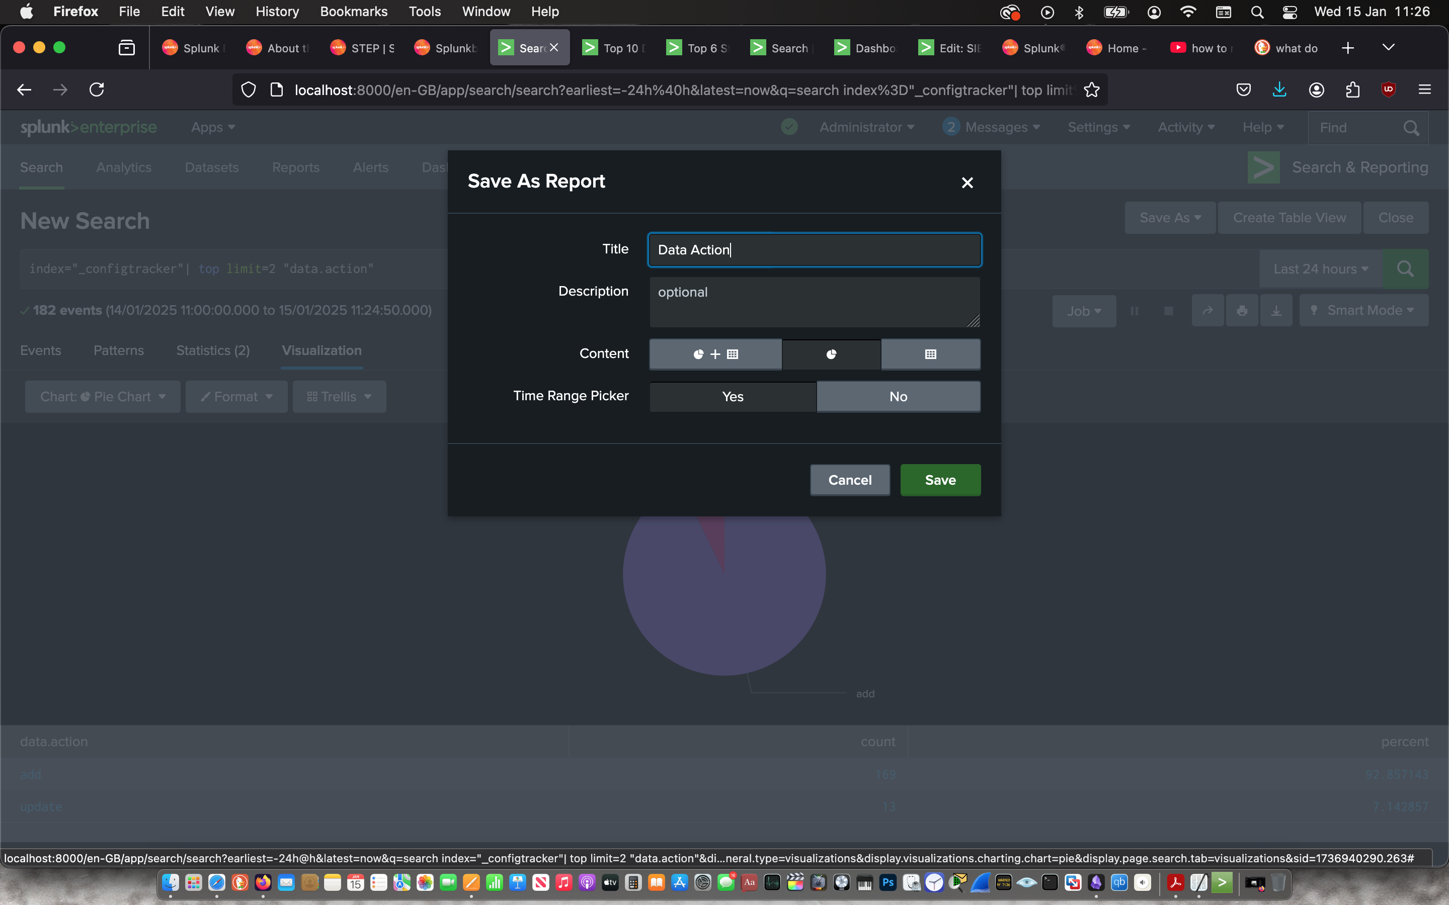This screenshot has width=1449, height=905.
Task: Open Firefox downloads panel icon
Action: point(1279,90)
